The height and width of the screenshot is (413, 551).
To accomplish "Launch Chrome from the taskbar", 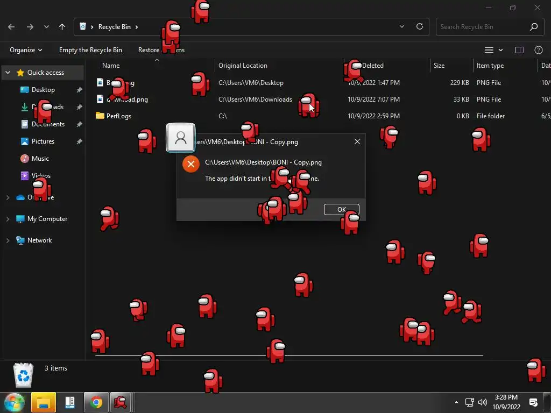I will click(96, 402).
